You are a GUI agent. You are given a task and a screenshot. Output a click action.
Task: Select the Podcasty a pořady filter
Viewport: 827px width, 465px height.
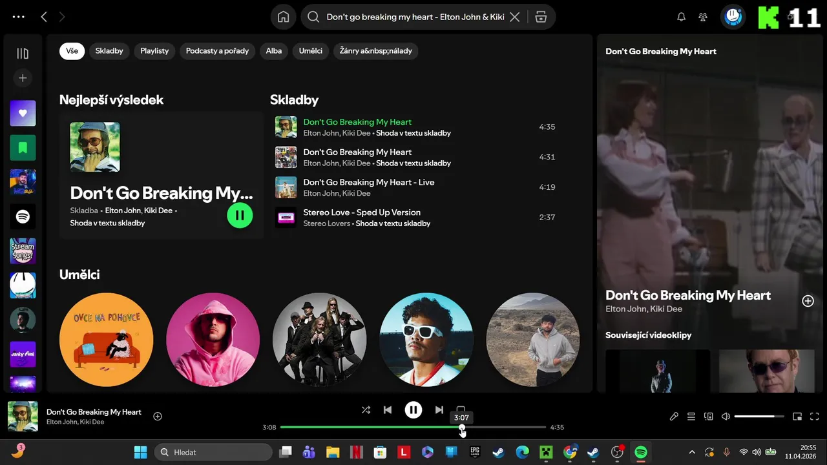pos(217,51)
